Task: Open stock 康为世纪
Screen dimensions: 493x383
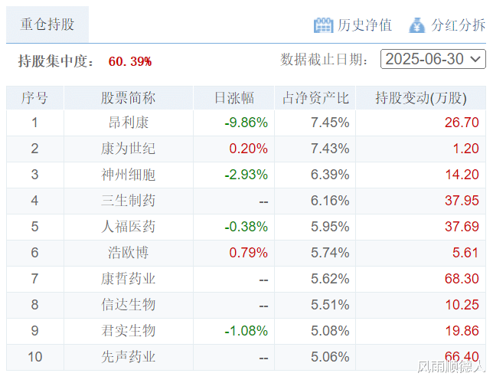Action: point(129,149)
